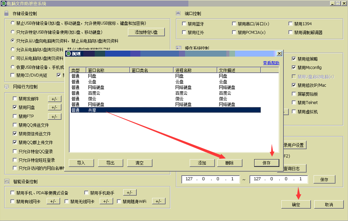Click 确定 to confirm settings
348x221 pixels.
tap(296, 205)
